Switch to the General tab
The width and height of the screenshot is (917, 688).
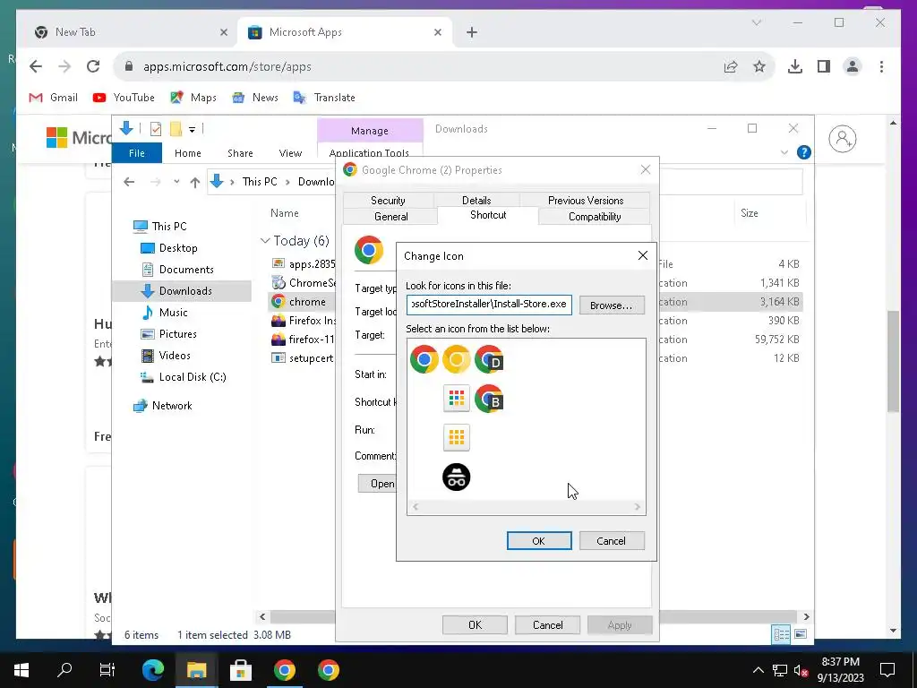point(390,217)
